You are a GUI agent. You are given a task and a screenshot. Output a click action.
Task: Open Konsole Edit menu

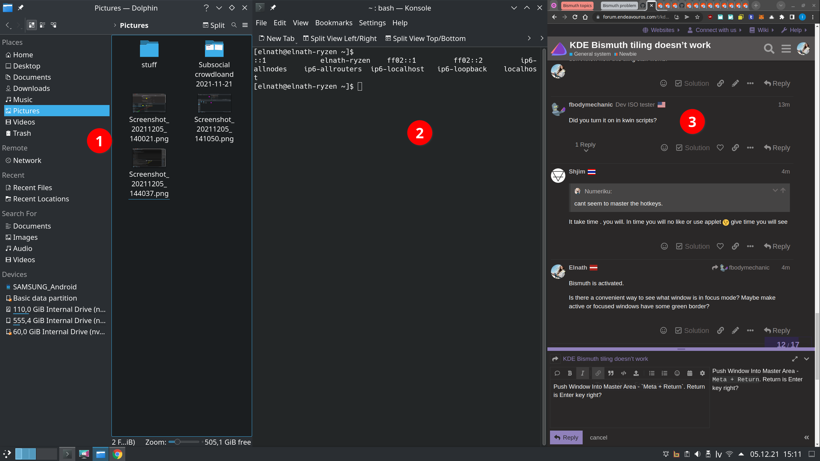280,23
